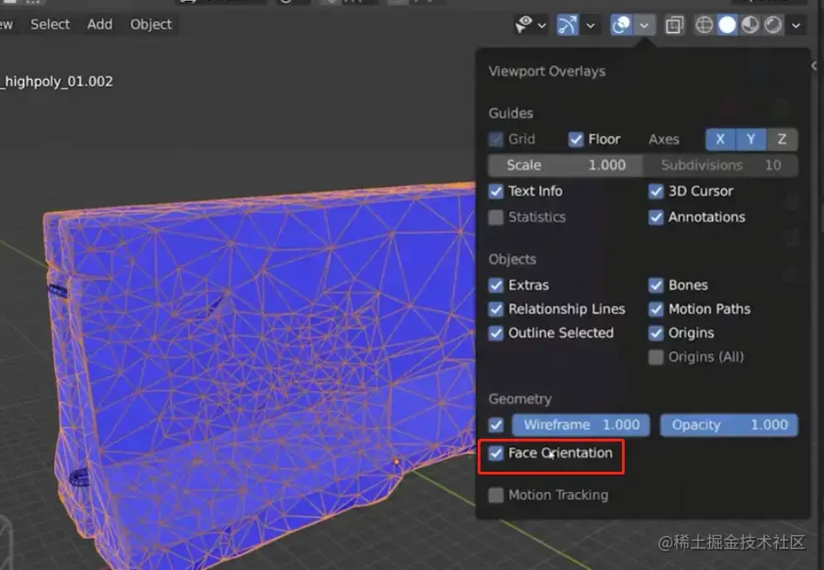Uncheck the Extras checkbox
This screenshot has width=824, height=570.
(x=495, y=285)
